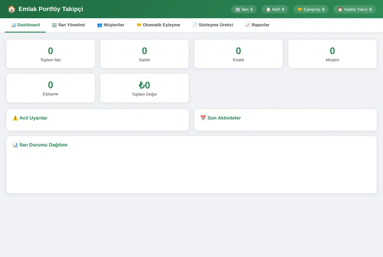Select the Sözleşme Üretici tab
Viewport: 383px width, 257px height.
tap(213, 25)
